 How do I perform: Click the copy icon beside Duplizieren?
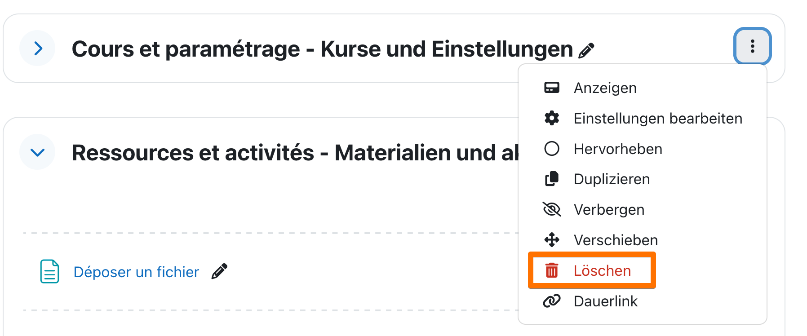coord(552,179)
